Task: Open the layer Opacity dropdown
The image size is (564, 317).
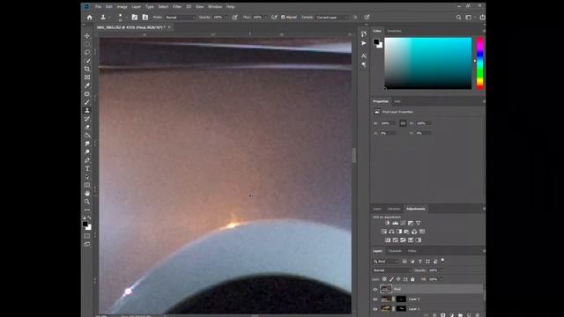Action: tap(441, 270)
